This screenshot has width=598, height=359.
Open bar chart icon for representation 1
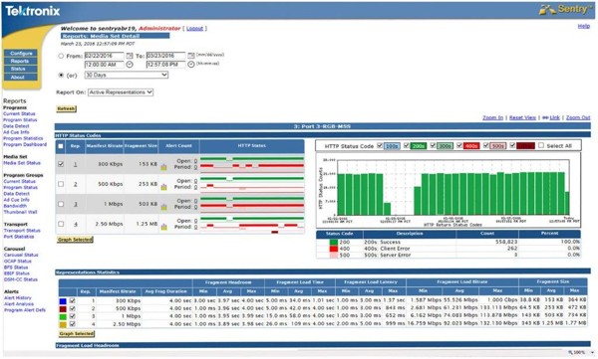pos(164,167)
